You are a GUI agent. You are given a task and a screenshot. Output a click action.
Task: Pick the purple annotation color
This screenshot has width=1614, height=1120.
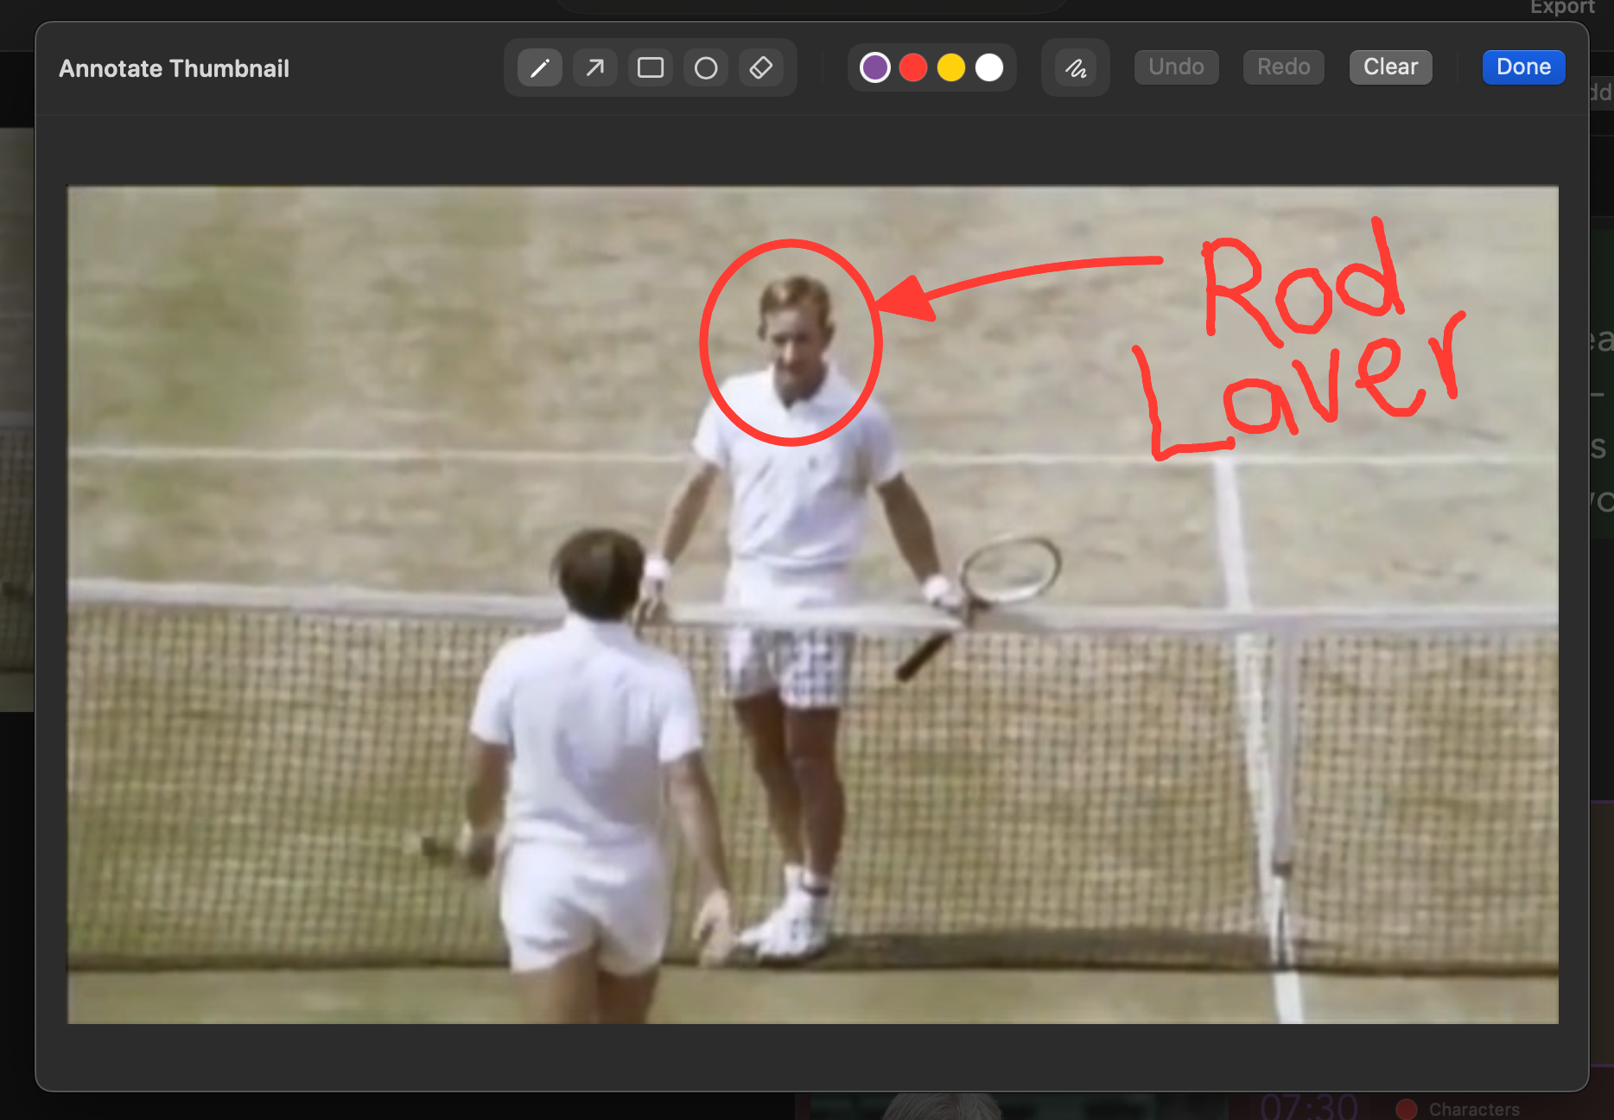[874, 67]
